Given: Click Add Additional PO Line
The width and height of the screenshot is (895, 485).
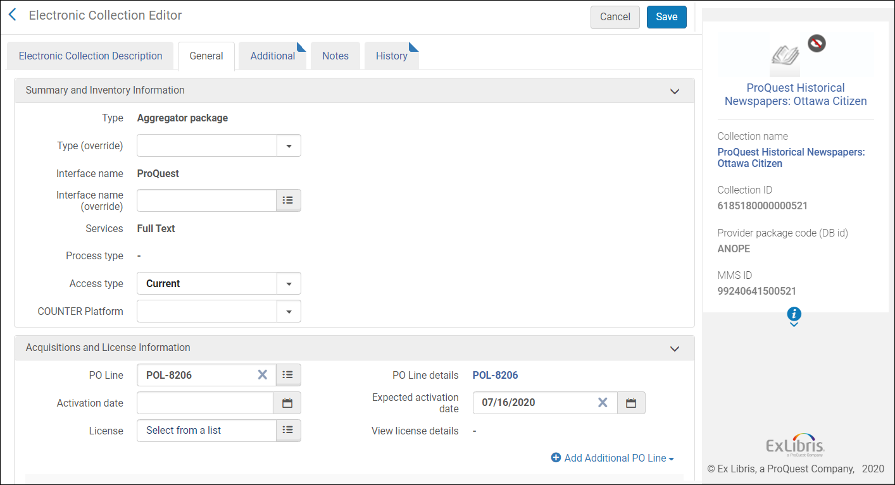Looking at the screenshot, I should [x=613, y=458].
